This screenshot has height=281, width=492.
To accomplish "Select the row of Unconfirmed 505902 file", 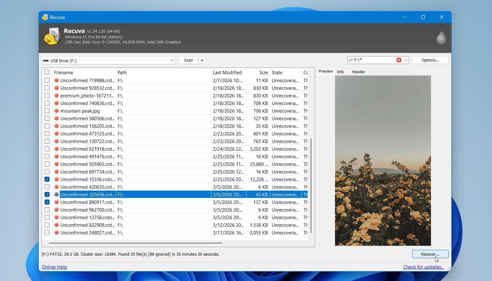I will (175, 164).
